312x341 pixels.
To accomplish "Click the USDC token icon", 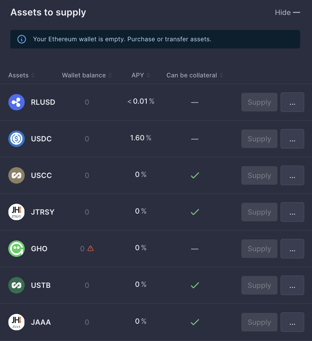I will coord(17,139).
